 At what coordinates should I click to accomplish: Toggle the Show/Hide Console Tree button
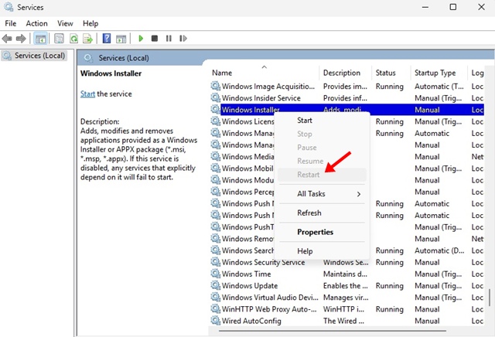point(40,38)
